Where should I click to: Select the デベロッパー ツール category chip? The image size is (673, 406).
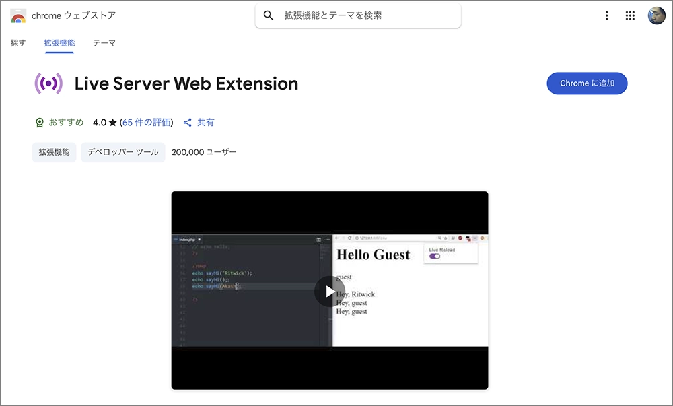click(122, 152)
